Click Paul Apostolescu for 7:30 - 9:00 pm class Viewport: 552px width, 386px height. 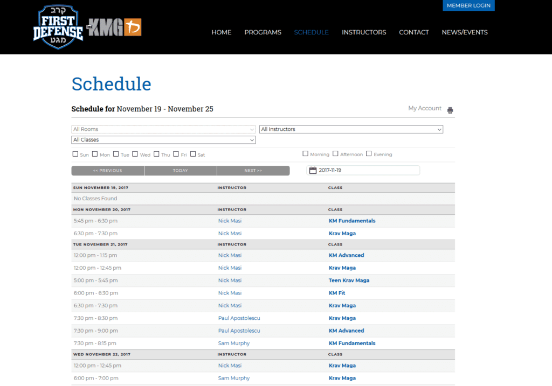pyautogui.click(x=239, y=331)
